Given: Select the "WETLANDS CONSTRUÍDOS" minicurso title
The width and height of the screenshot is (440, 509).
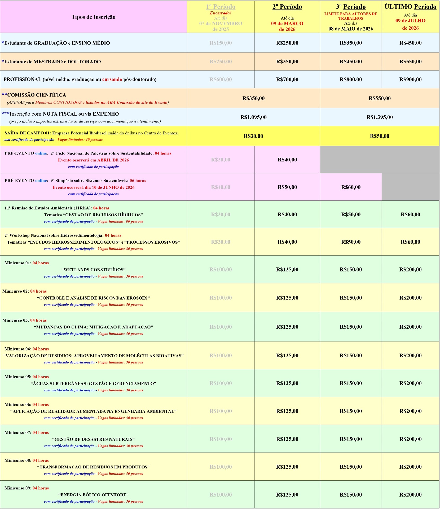Looking at the screenshot, I should coord(93,270).
